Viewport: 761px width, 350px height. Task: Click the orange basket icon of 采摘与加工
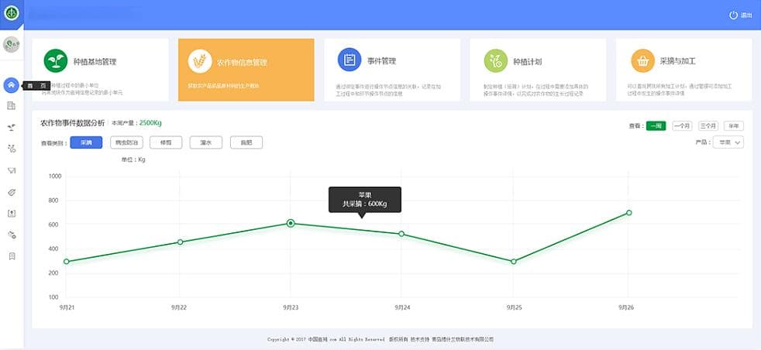point(643,61)
